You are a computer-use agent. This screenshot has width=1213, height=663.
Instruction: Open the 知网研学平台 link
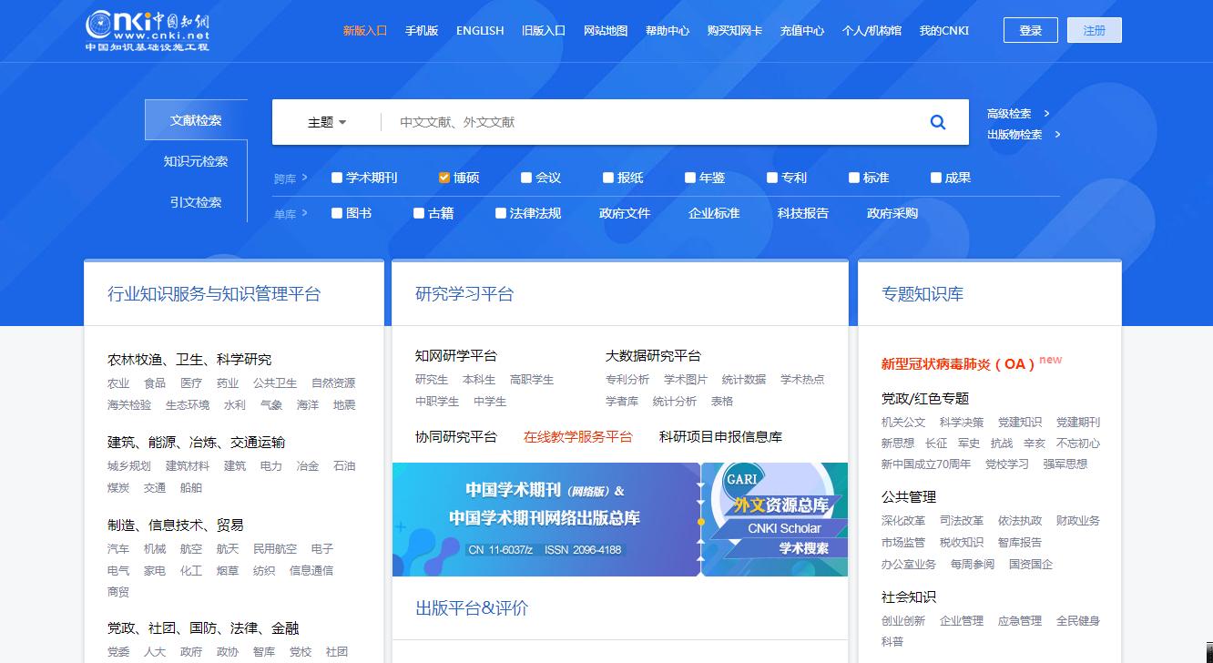pos(456,355)
